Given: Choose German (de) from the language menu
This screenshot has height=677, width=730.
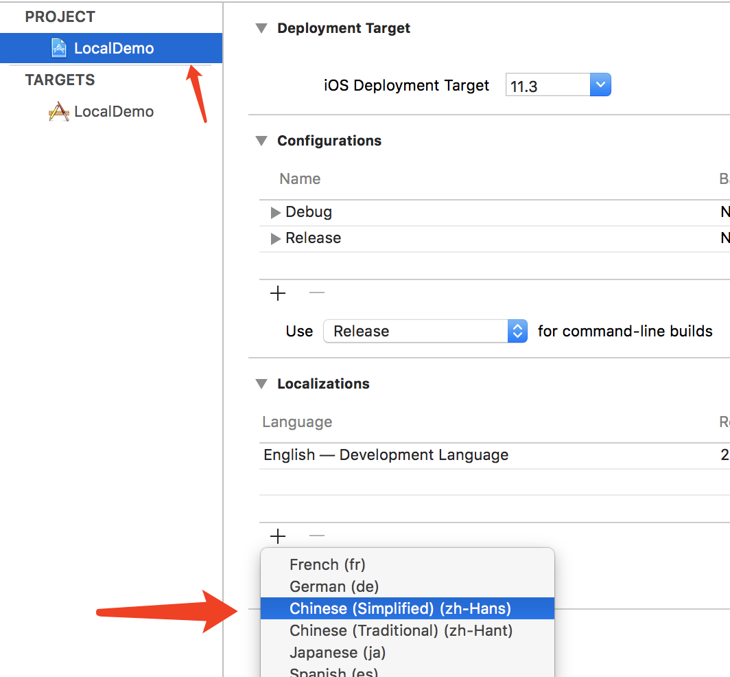Looking at the screenshot, I should coord(408,586).
